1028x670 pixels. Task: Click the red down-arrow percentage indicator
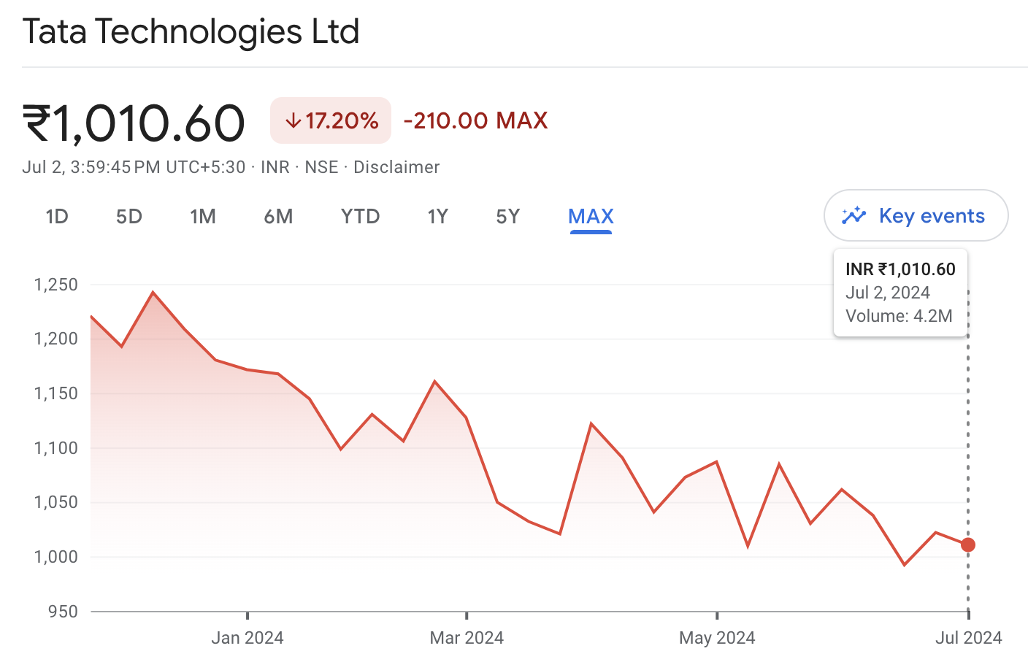pos(330,120)
